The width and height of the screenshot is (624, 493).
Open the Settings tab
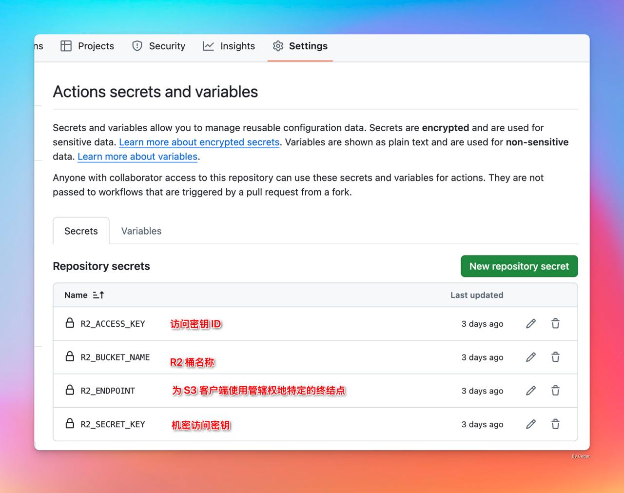pyautogui.click(x=300, y=46)
